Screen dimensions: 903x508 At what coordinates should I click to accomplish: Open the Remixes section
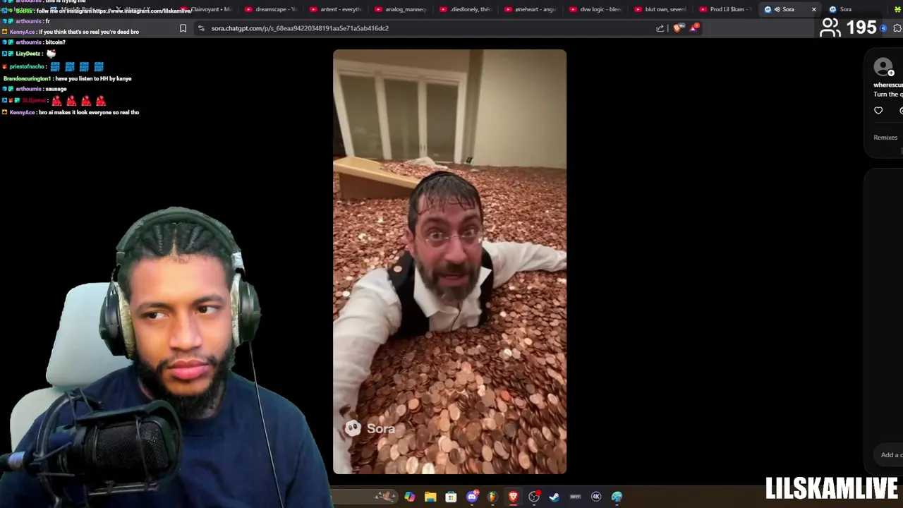coord(885,138)
